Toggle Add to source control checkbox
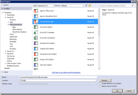This screenshot has width=138, height=95. (x=100, y=86)
